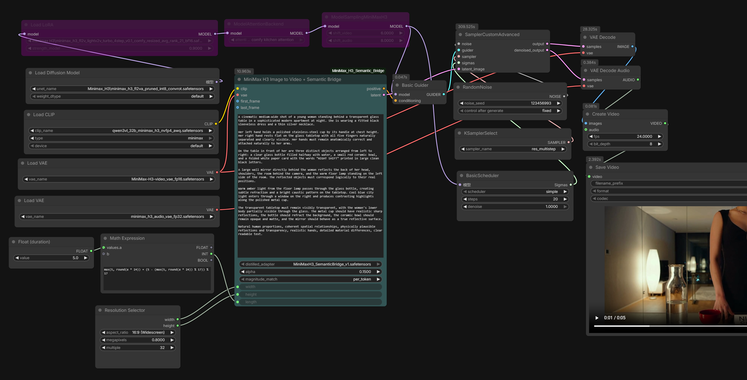The height and width of the screenshot is (380, 747).
Task: Increase steps value in BasicScheduler
Action: coord(565,199)
